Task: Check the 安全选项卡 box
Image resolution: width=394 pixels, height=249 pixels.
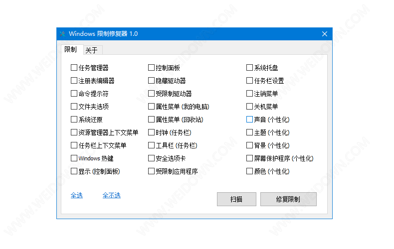Action: pyautogui.click(x=151, y=158)
